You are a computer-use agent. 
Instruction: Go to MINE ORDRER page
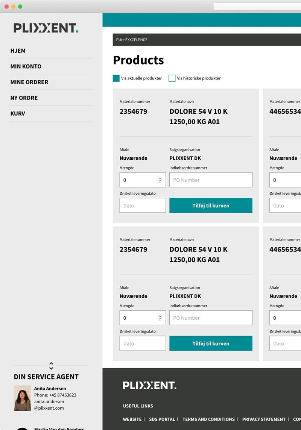(x=29, y=82)
